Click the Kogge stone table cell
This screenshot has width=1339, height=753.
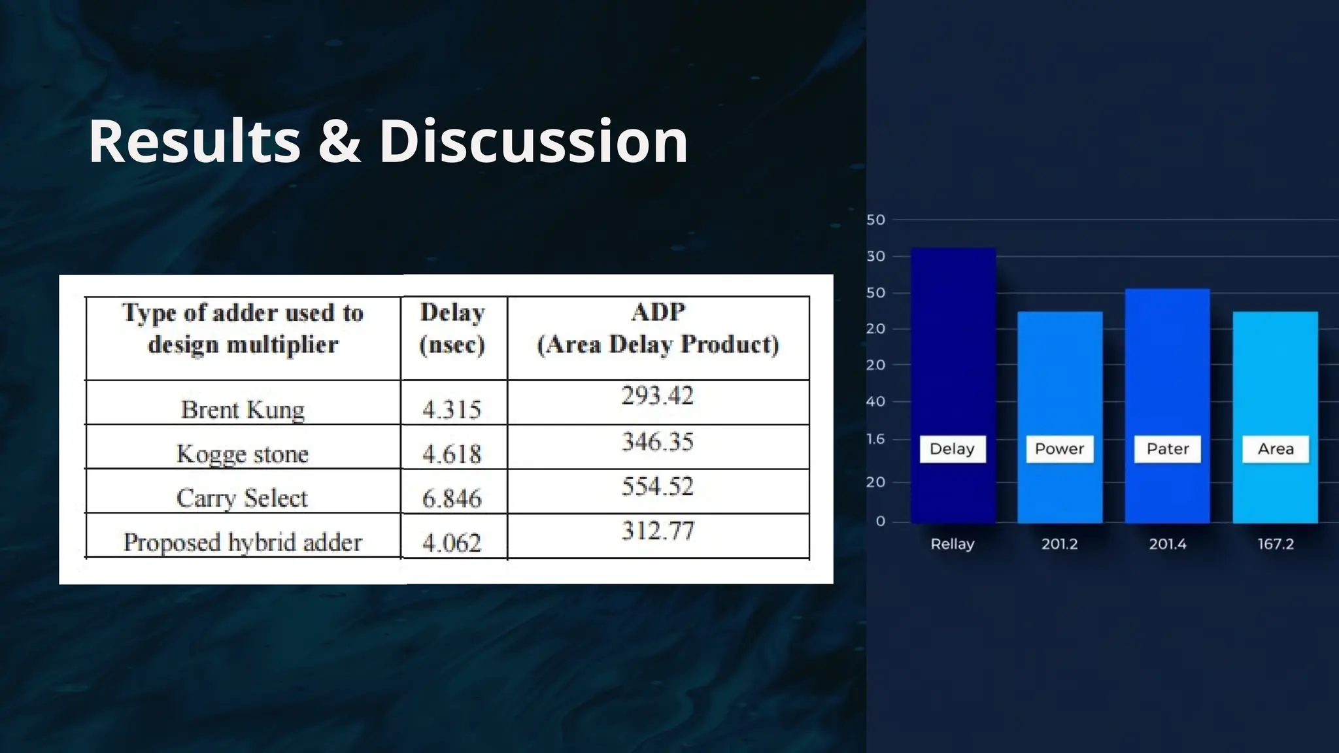(x=243, y=454)
